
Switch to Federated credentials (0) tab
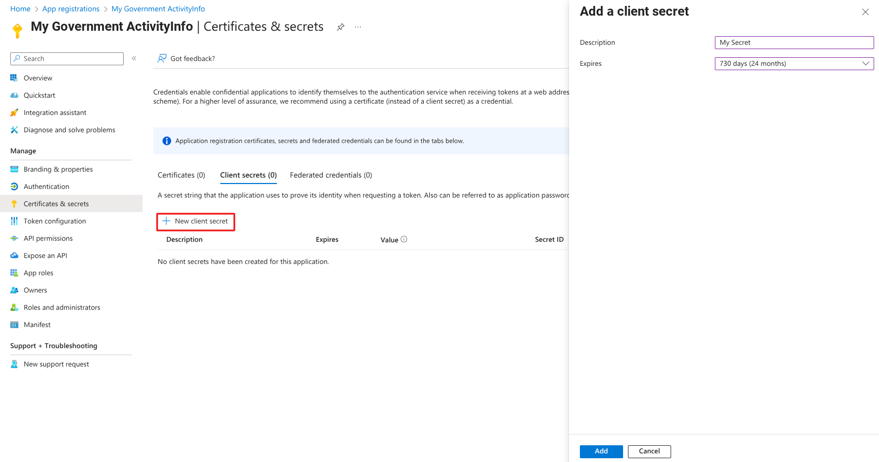[x=330, y=175]
